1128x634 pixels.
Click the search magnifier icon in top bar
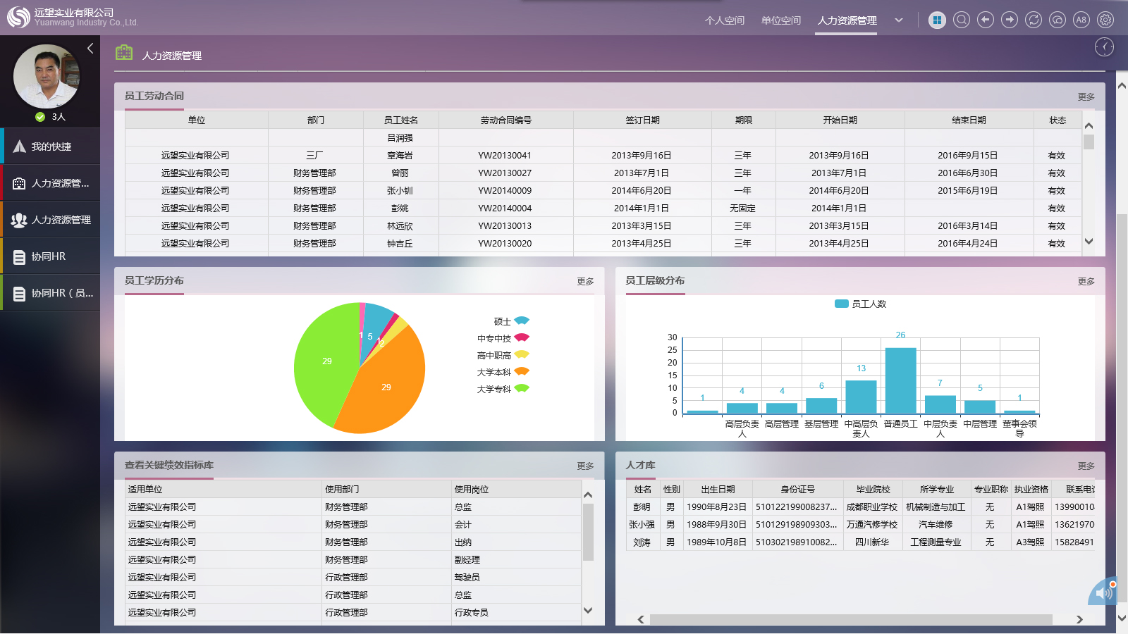[x=961, y=20]
